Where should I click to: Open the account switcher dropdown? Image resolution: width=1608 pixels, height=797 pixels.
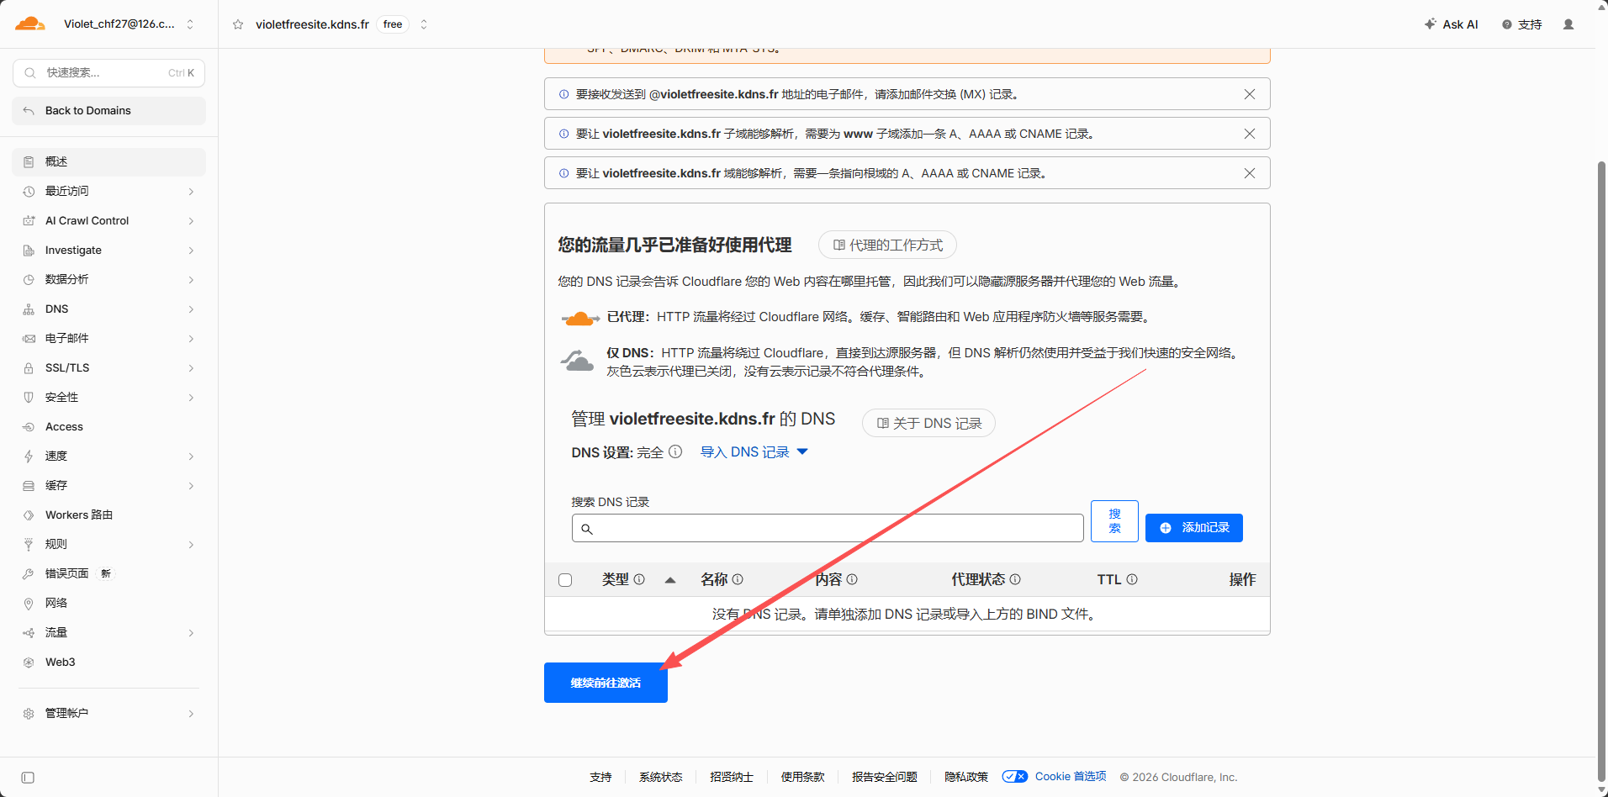pos(190,24)
